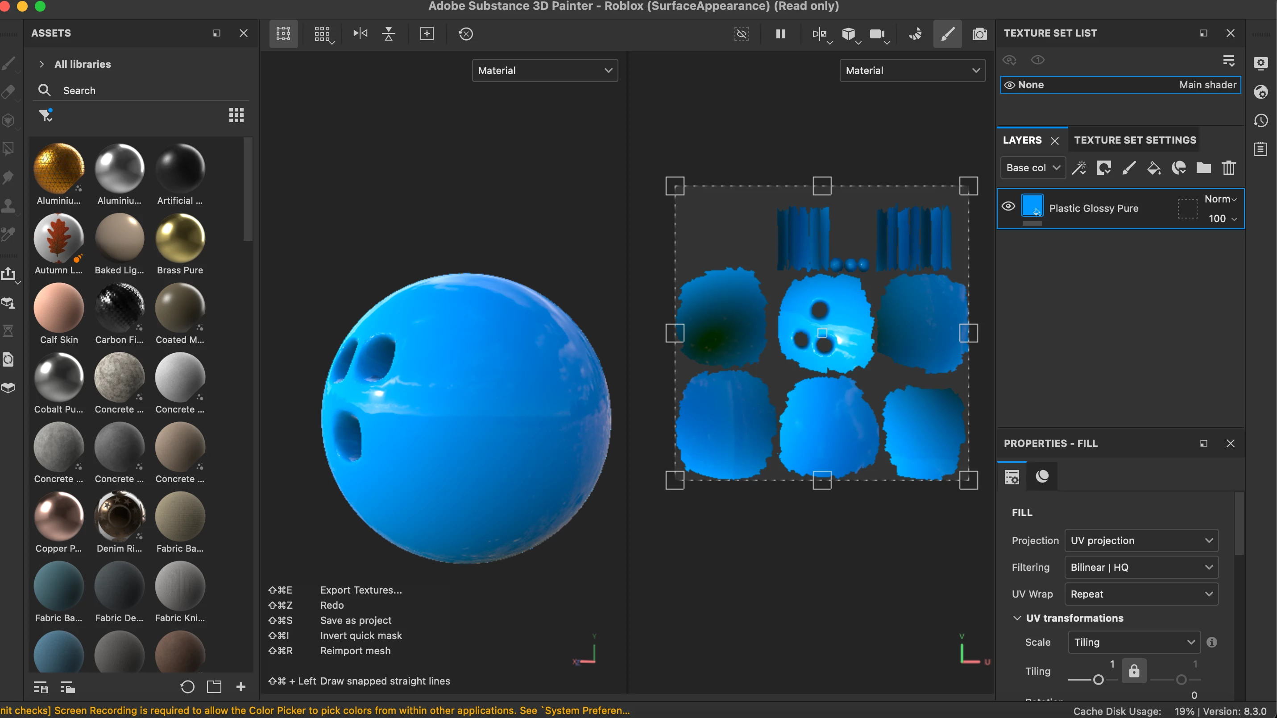Open the asset filter funnel icon
The height and width of the screenshot is (718, 1277).
click(46, 116)
